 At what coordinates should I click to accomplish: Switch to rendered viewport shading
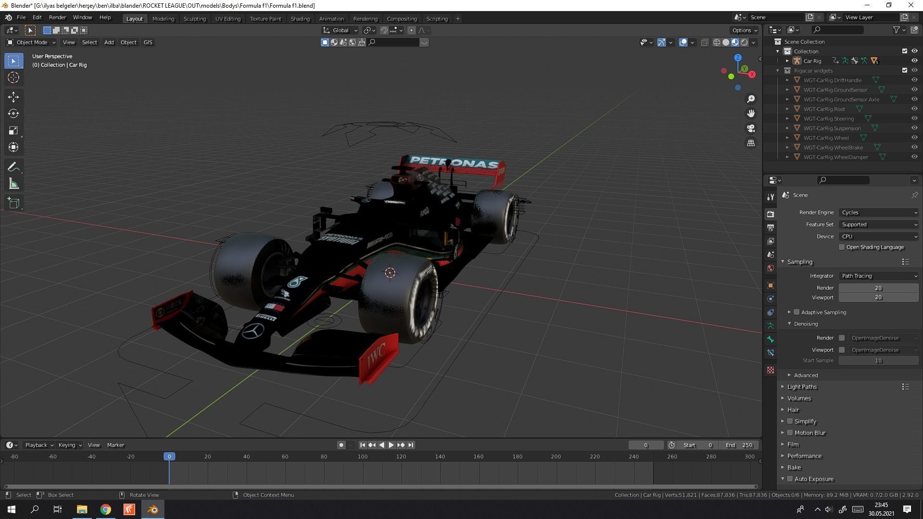(x=744, y=42)
